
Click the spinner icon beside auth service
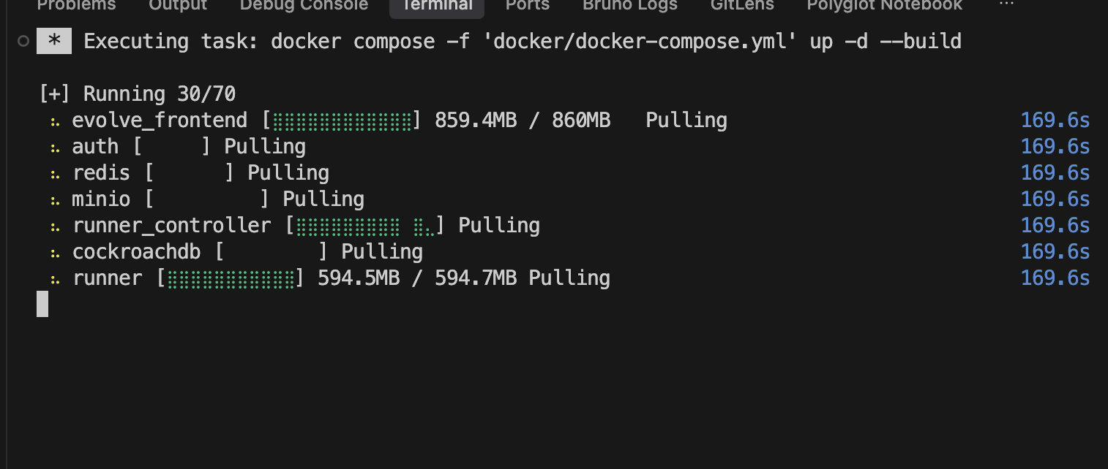(x=56, y=147)
